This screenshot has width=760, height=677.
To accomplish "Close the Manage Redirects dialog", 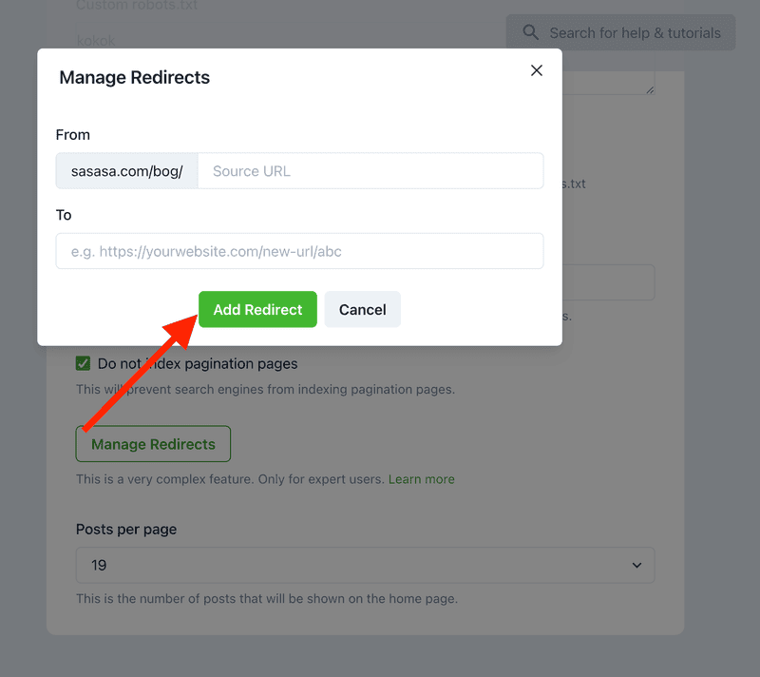I will [537, 70].
